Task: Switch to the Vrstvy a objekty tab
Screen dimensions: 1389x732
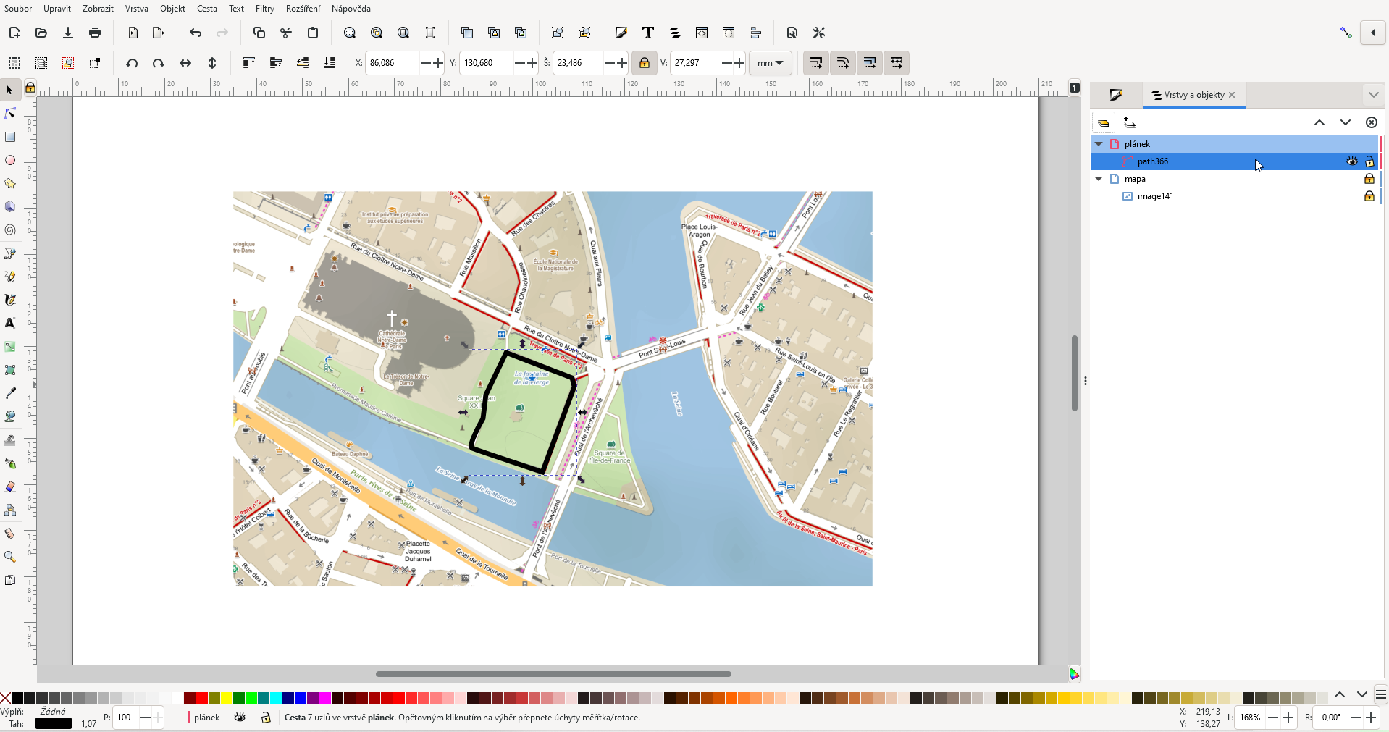Action: 1193,95
